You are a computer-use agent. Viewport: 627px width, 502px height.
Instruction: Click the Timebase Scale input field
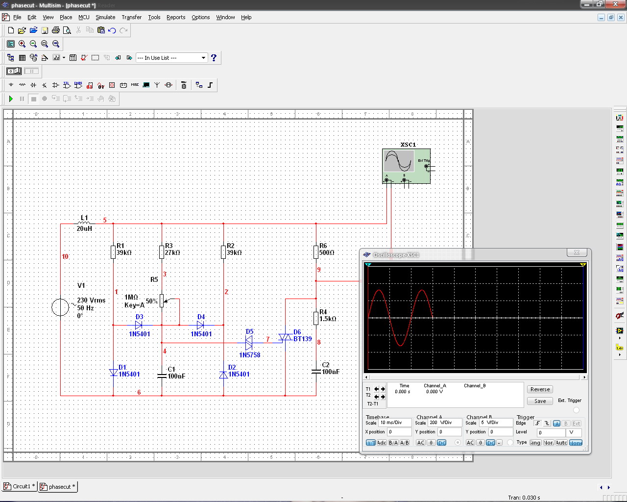pos(395,423)
